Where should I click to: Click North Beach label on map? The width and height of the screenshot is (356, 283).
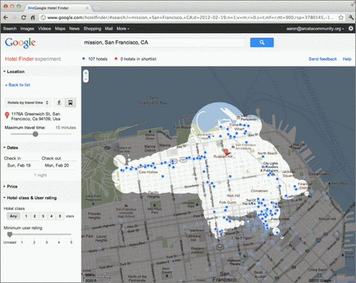(267, 153)
